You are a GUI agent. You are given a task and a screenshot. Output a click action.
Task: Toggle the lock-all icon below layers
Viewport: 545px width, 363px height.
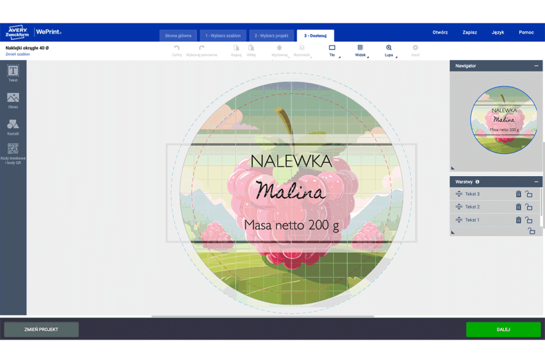click(532, 231)
